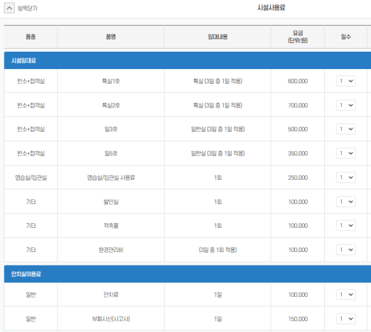The image size is (371, 332).
Task: Click the 임대내용 column header
Action: (217, 36)
